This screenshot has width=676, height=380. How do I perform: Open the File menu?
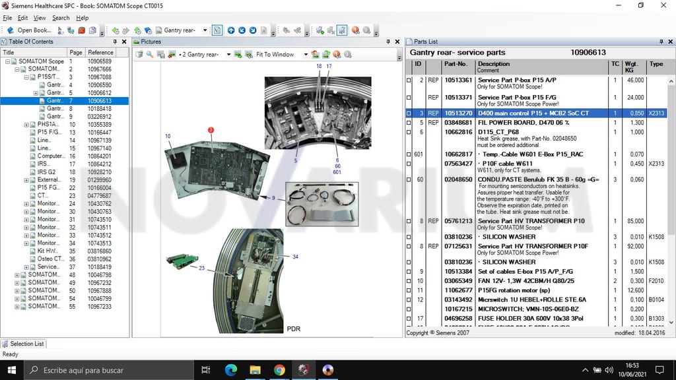[x=7, y=18]
